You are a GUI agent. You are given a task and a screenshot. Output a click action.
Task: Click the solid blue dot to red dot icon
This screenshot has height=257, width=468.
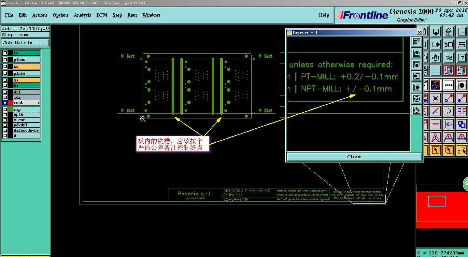click(x=462, y=98)
